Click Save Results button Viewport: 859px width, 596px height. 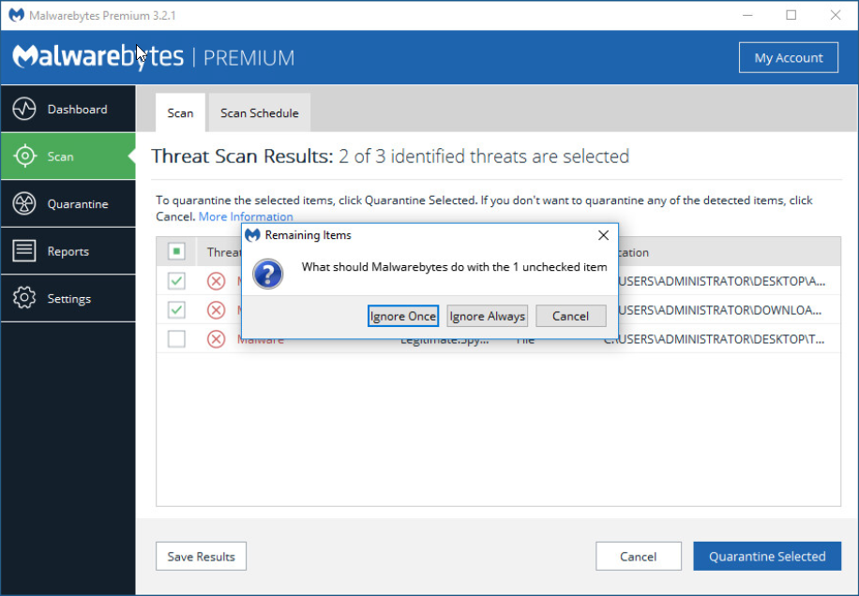[x=201, y=556]
